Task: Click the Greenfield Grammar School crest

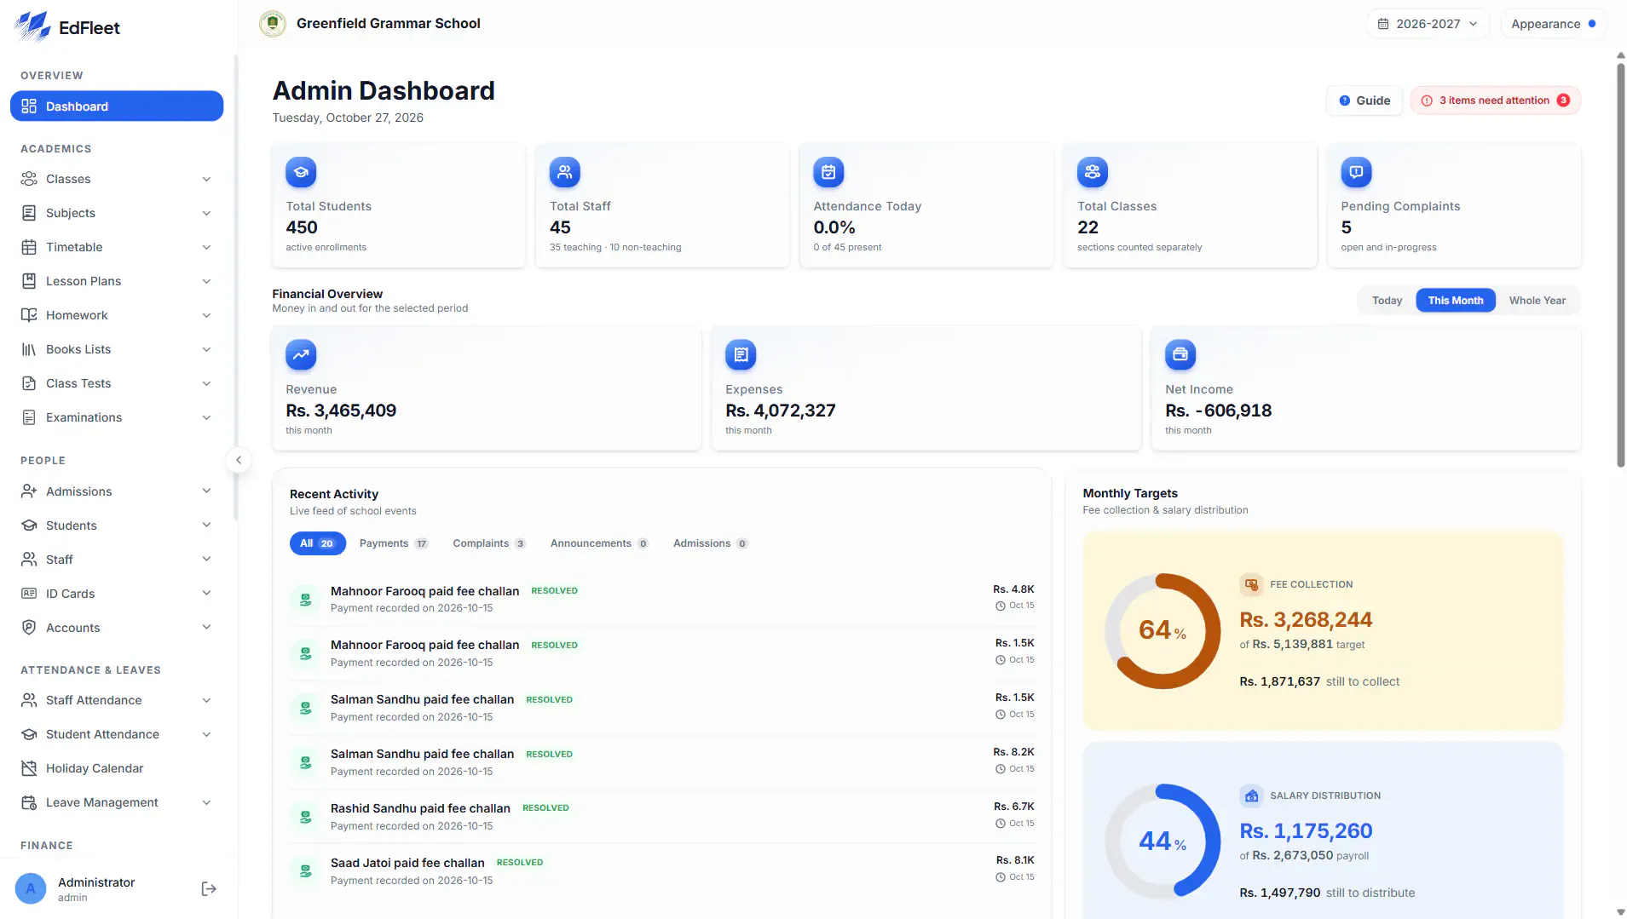Action: click(x=273, y=24)
